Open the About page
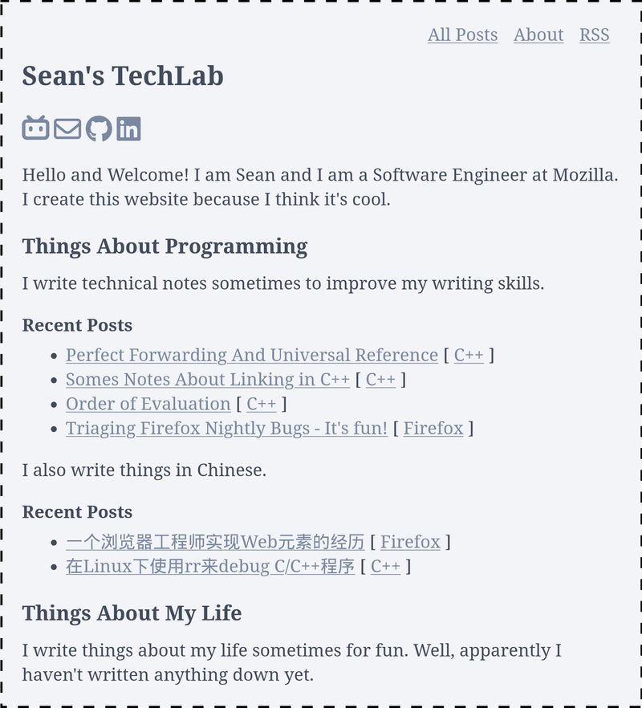The width and height of the screenshot is (642, 708). pyautogui.click(x=538, y=35)
